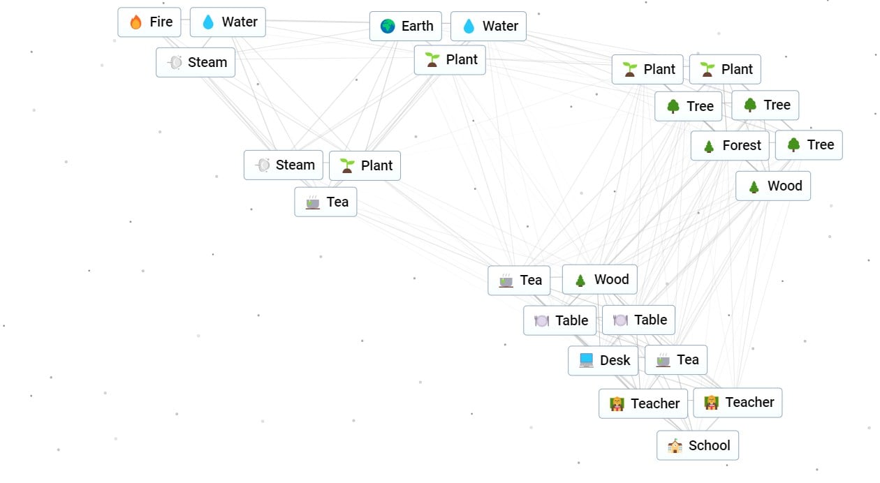The image size is (880, 483).
Task: Click the Forest element's evergreen icon
Action: 709,146
